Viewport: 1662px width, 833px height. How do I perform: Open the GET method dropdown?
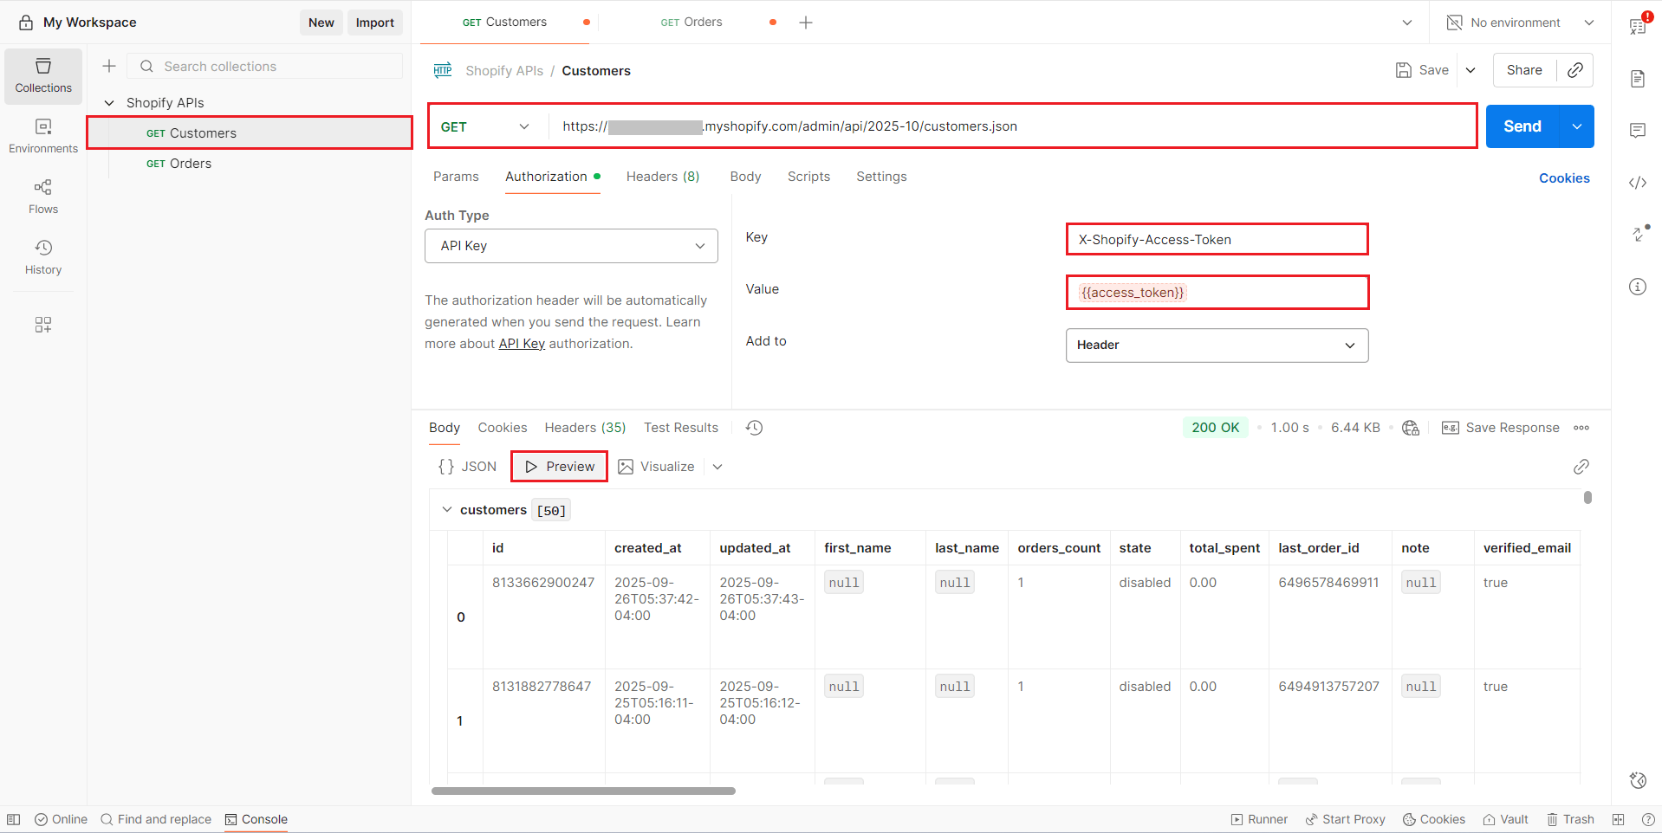[485, 126]
